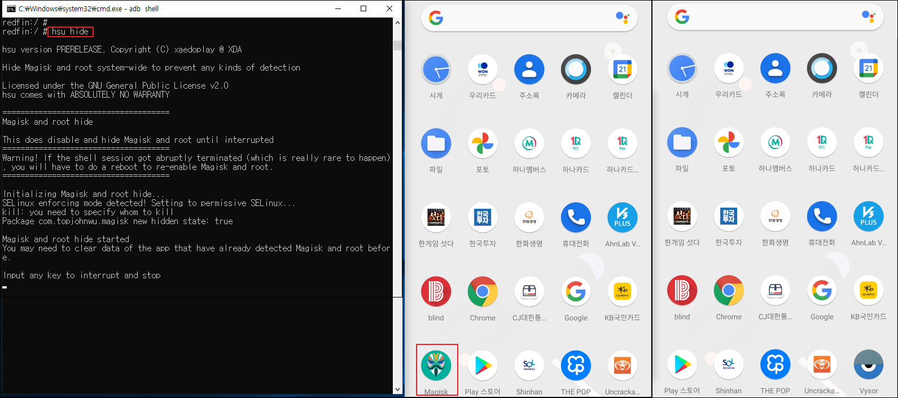Screen dimensions: 898x398
Task: Tap Google Assistant icon on the Magisk phone screen
Action: click(x=622, y=18)
